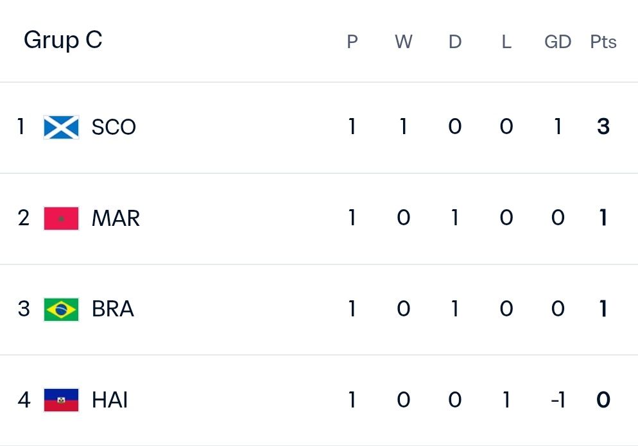The height and width of the screenshot is (446, 638).
Task: Click rank number 1 in the table
Action: point(21,126)
